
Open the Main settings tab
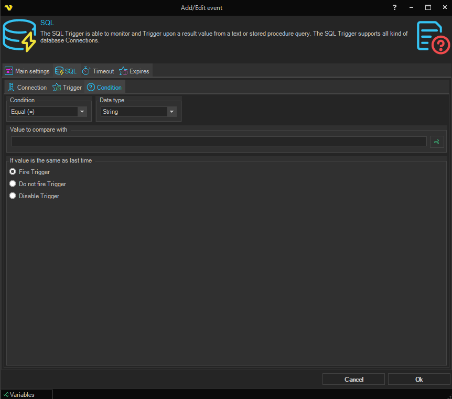(x=27, y=71)
